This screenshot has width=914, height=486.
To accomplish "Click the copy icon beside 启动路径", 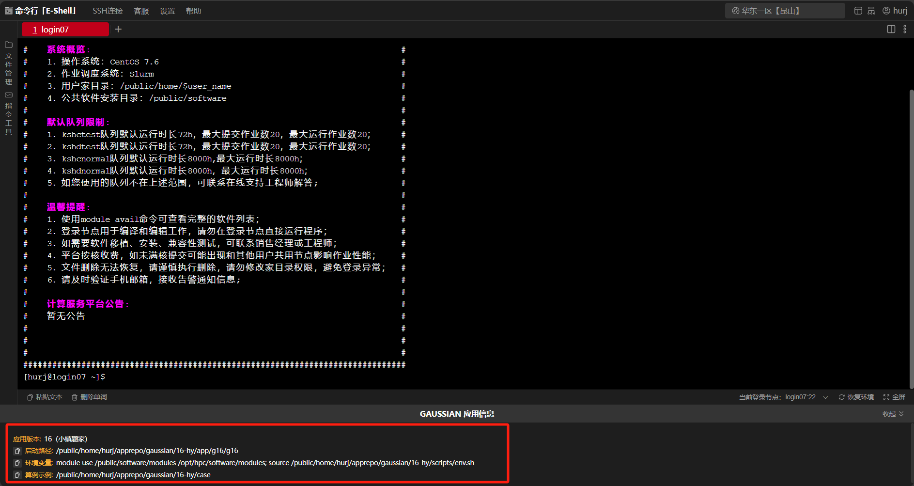I will click(17, 451).
